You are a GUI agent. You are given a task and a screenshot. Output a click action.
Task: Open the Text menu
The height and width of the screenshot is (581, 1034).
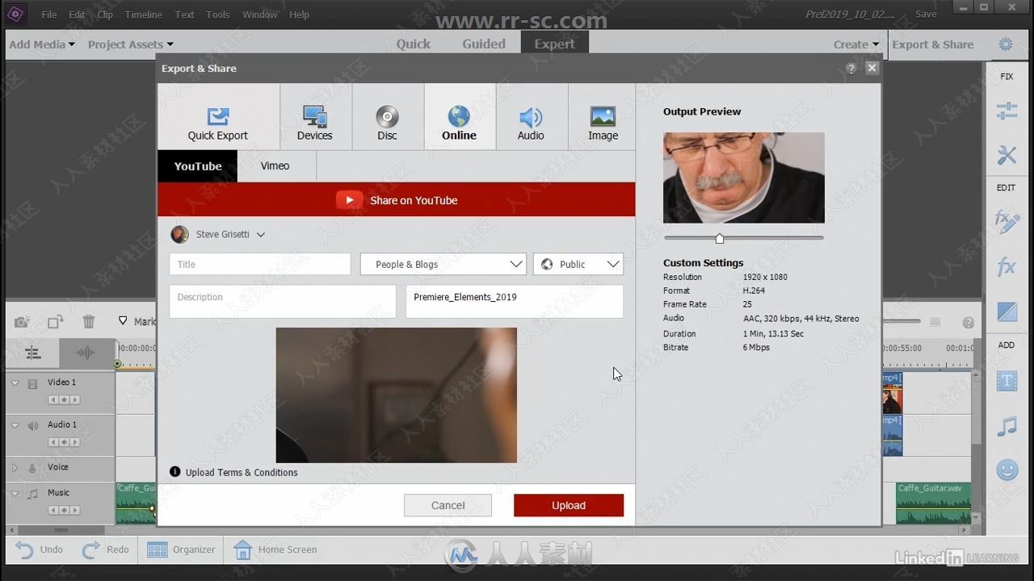click(x=185, y=15)
